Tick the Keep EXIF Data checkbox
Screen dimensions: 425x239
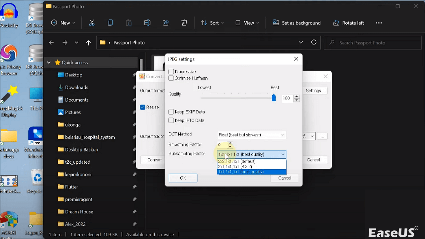coord(171,112)
